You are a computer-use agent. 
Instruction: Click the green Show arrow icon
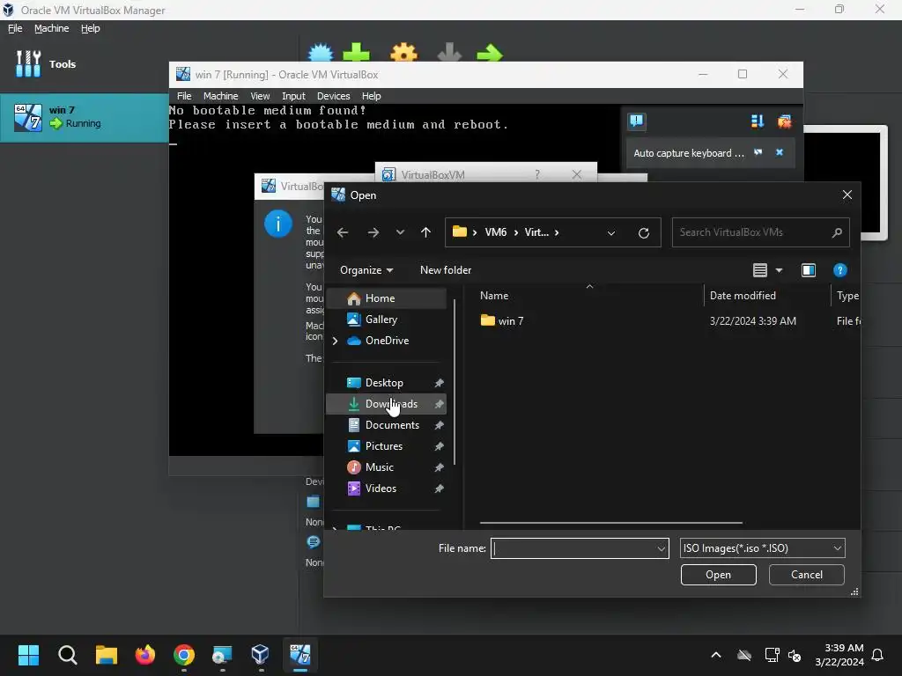tap(490, 53)
